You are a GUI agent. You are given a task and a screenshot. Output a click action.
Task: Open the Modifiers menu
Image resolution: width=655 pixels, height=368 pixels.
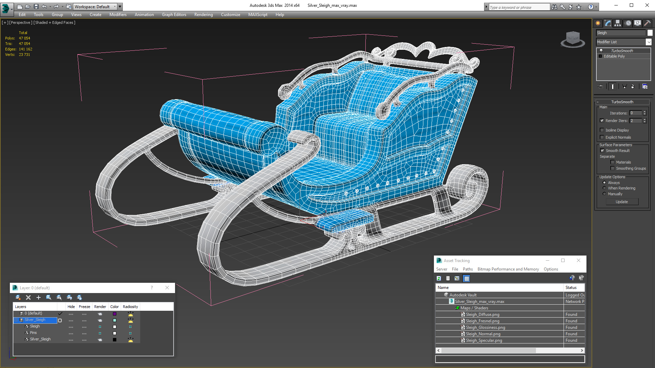pos(118,15)
